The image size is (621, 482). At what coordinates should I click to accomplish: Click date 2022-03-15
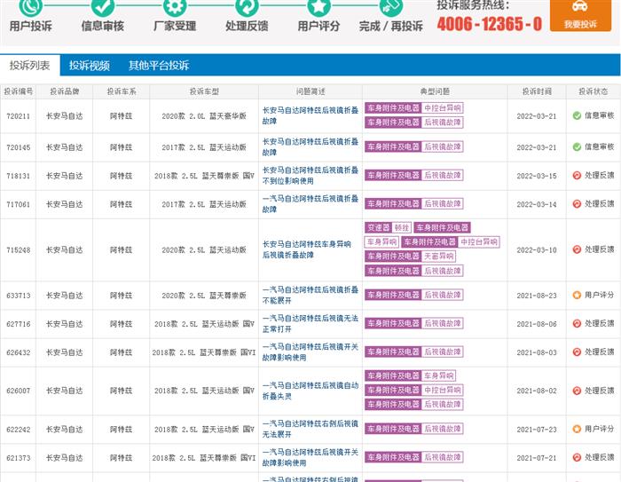pyautogui.click(x=537, y=176)
